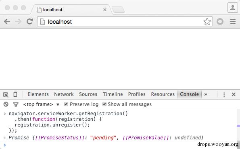Click the macOS red close window button

click(7, 8)
